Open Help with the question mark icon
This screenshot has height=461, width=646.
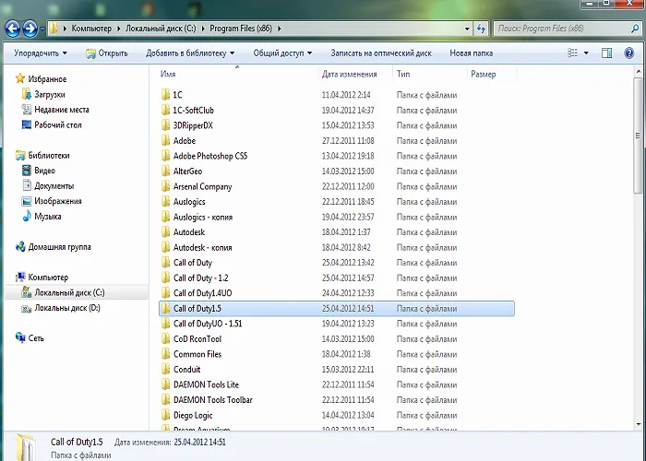[x=628, y=53]
